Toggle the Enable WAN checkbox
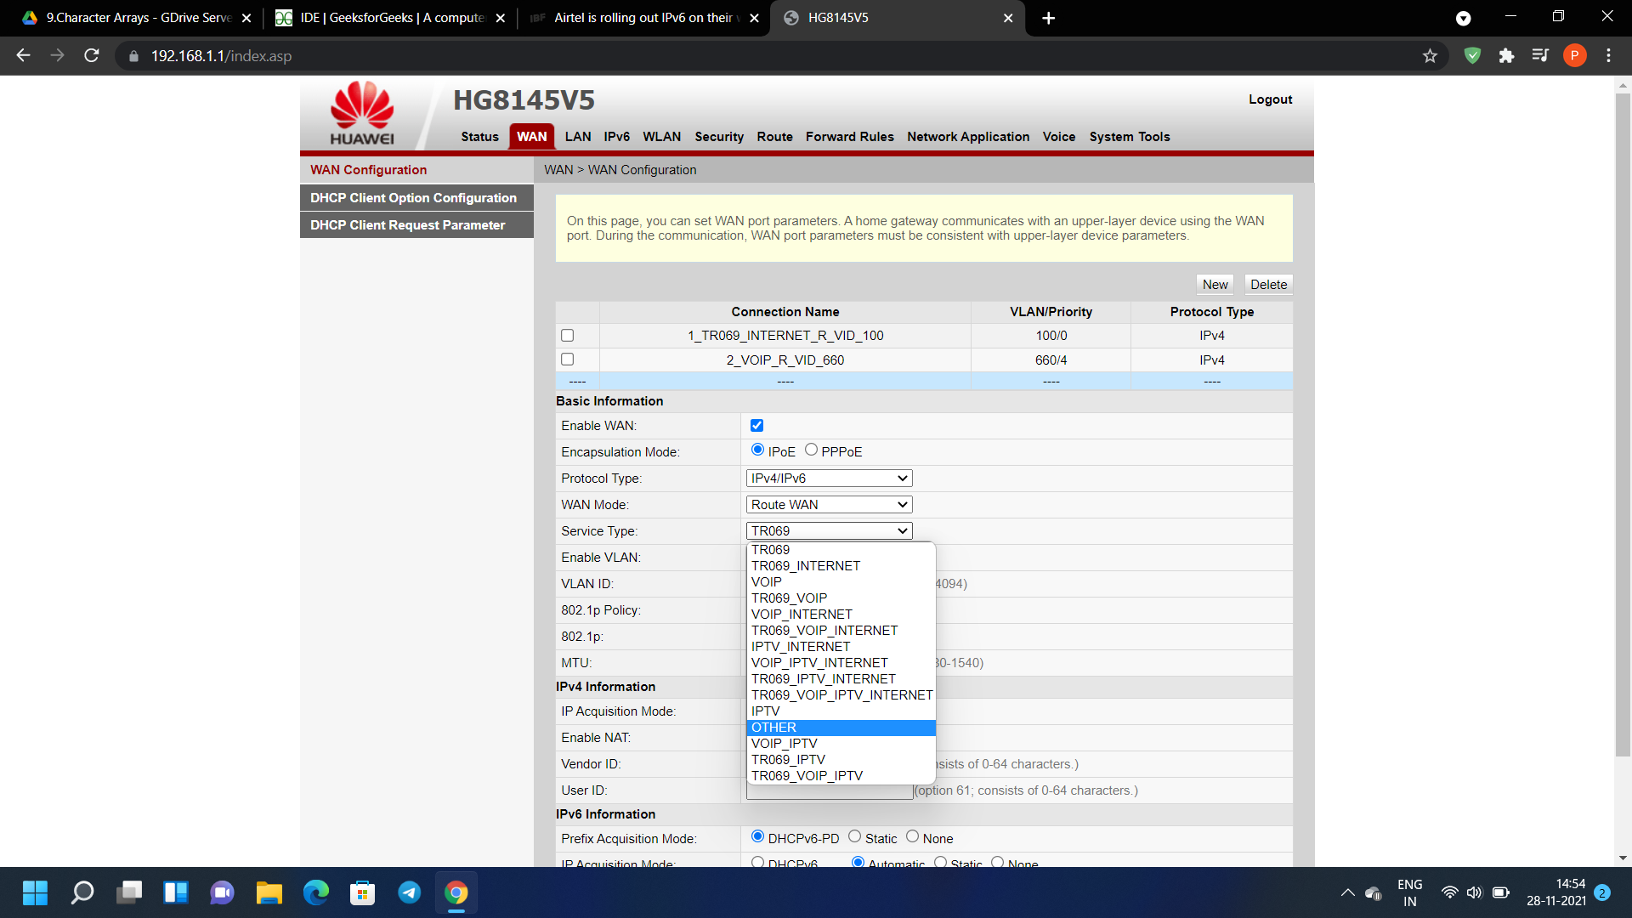 [756, 426]
